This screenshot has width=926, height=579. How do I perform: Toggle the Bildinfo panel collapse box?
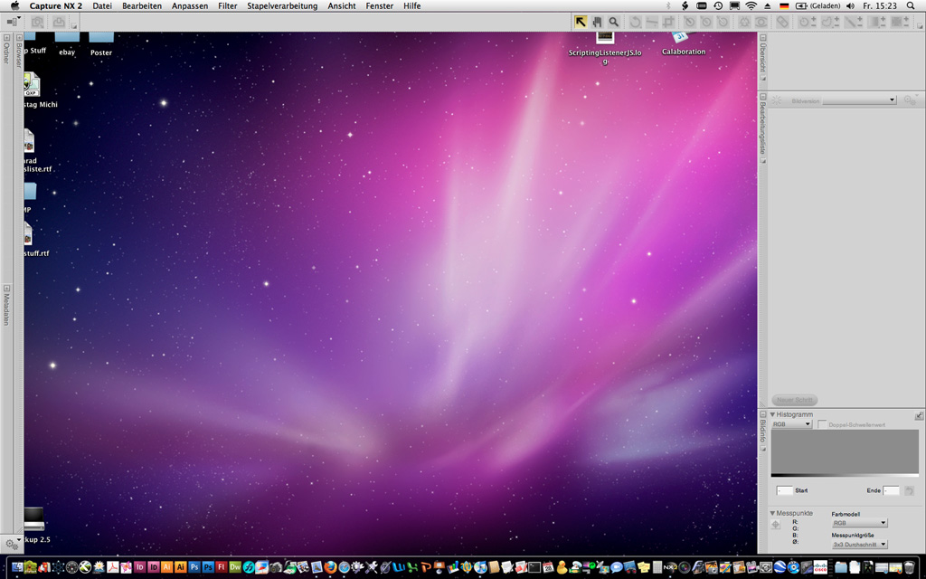pyautogui.click(x=762, y=414)
